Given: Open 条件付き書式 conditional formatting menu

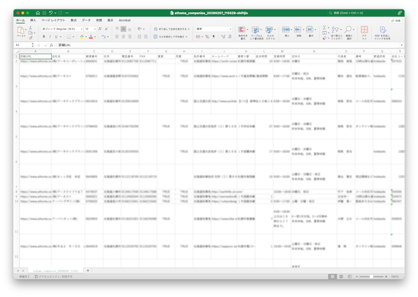Looking at the screenshot, I should (243, 33).
